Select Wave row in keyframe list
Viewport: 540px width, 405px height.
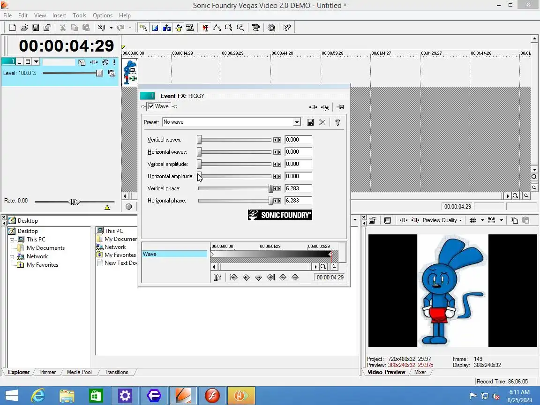[x=174, y=254]
